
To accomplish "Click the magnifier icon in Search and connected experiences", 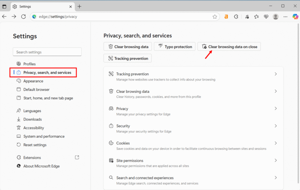I will pos(111,178).
